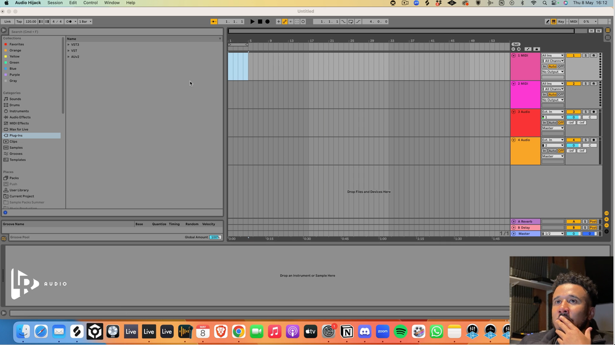Image resolution: width=615 pixels, height=345 pixels.
Task: Open Spotify from the dock
Action: click(400, 331)
